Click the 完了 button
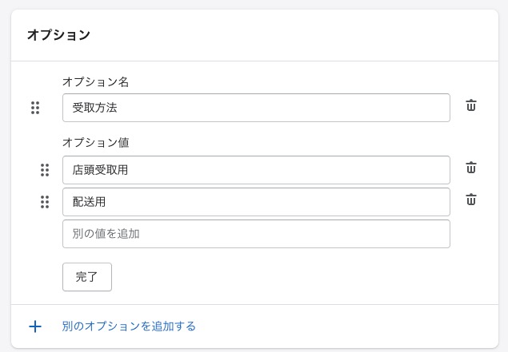 coord(87,277)
